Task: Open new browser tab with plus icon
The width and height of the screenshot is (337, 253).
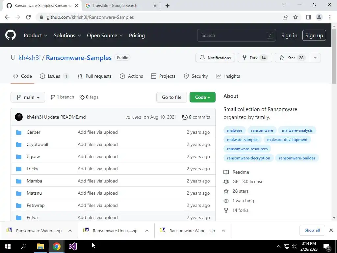Action: point(168,6)
